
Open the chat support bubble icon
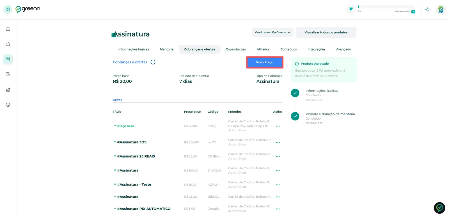[x=439, y=208]
